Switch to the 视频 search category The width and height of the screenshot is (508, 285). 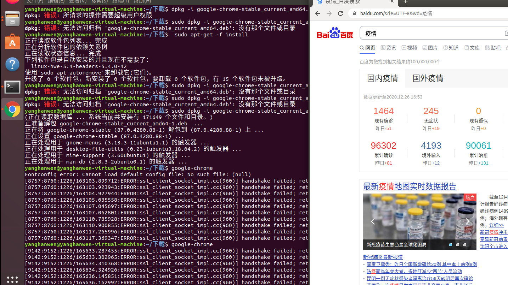pos(409,48)
